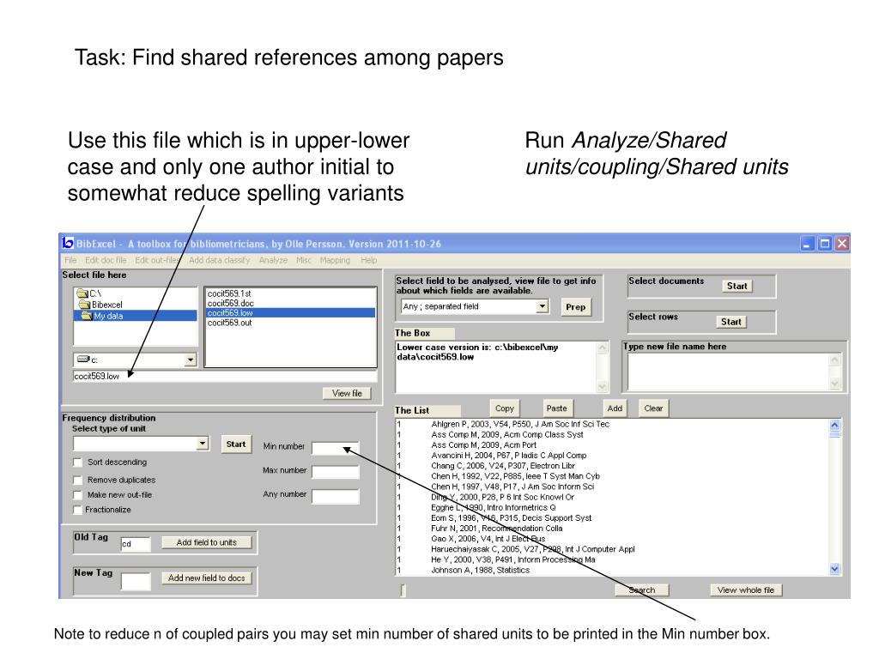This screenshot has height=659, width=879.
Task: Click the Prep button
Action: click(x=575, y=306)
